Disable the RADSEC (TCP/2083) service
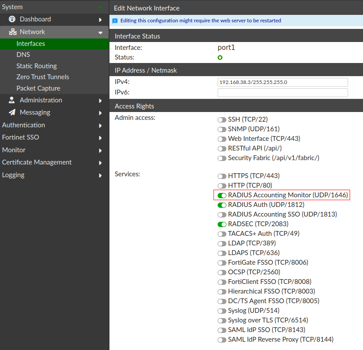Screen dimensions: 363x350 222,224
